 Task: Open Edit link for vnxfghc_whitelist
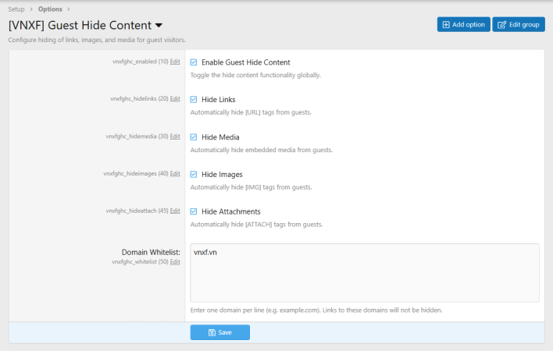tap(175, 262)
